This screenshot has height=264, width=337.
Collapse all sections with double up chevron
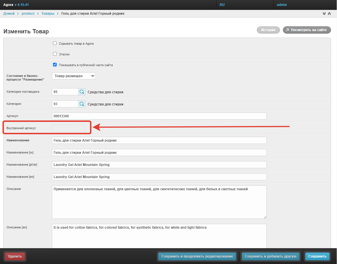329,14
